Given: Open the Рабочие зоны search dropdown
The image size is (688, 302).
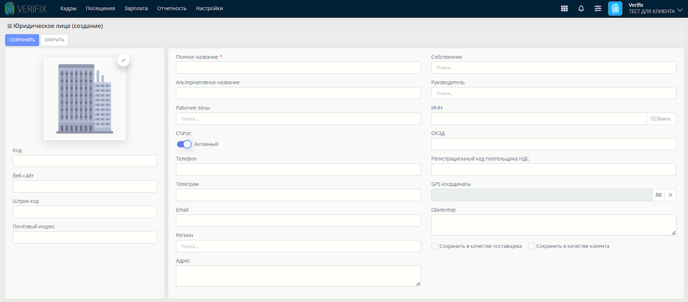Looking at the screenshot, I should (298, 119).
